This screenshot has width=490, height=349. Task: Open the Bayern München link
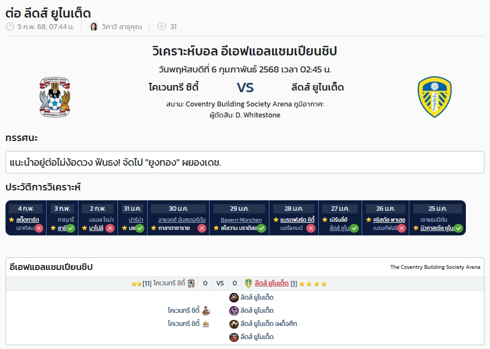pyautogui.click(x=241, y=219)
